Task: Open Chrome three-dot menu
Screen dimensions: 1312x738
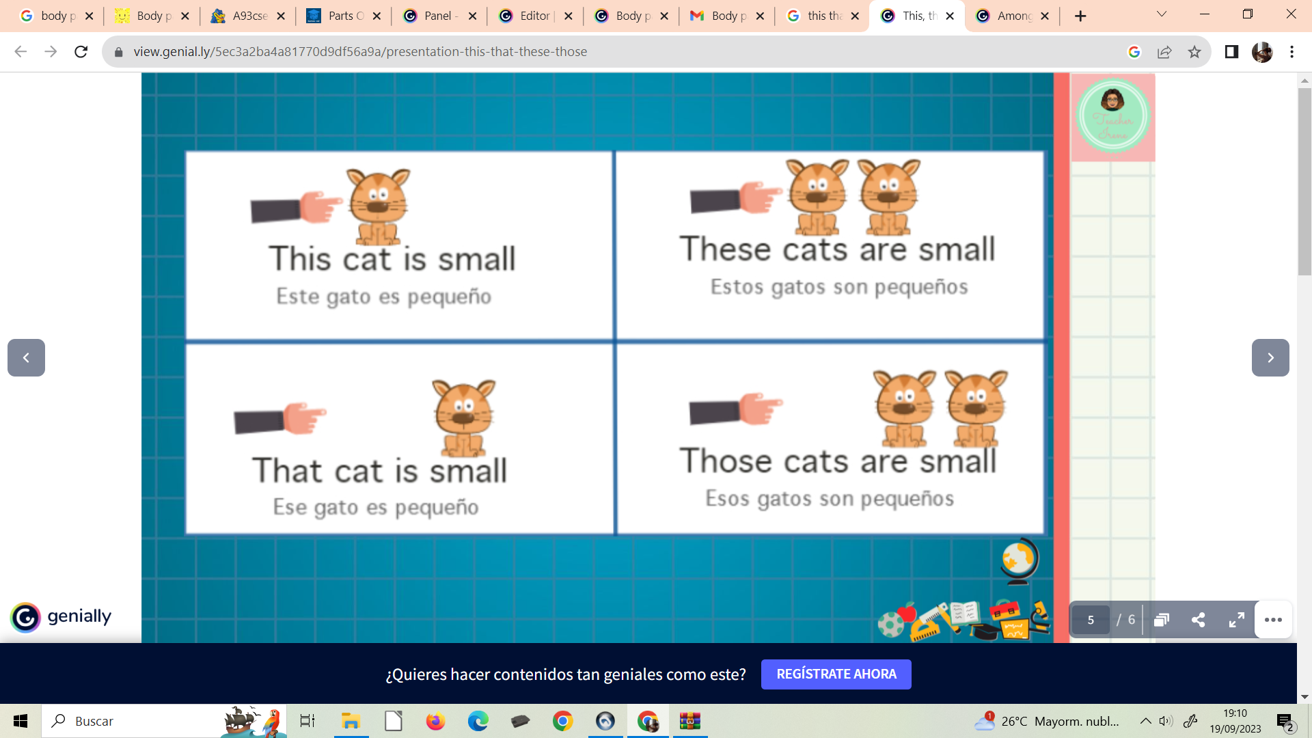Action: click(x=1291, y=52)
